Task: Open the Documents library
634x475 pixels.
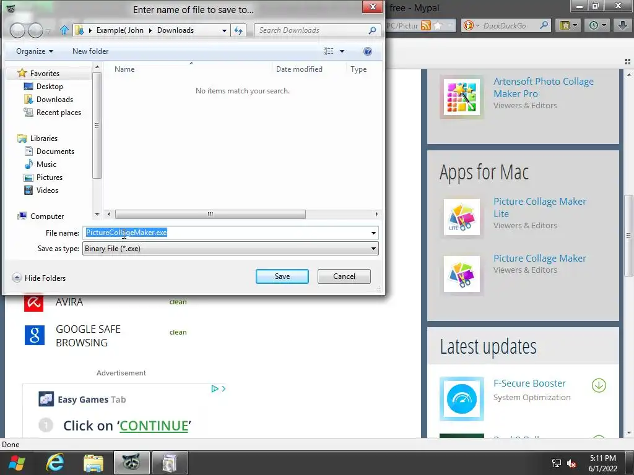Action: pyautogui.click(x=55, y=151)
